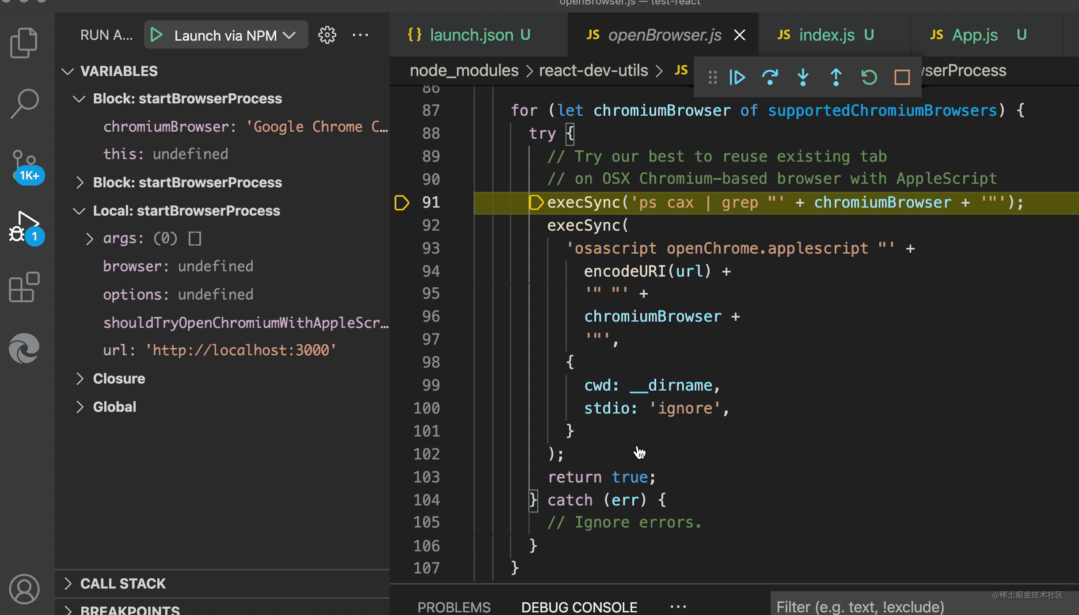Image resolution: width=1079 pixels, height=615 pixels.
Task: Restart the debug session
Action: tap(869, 77)
